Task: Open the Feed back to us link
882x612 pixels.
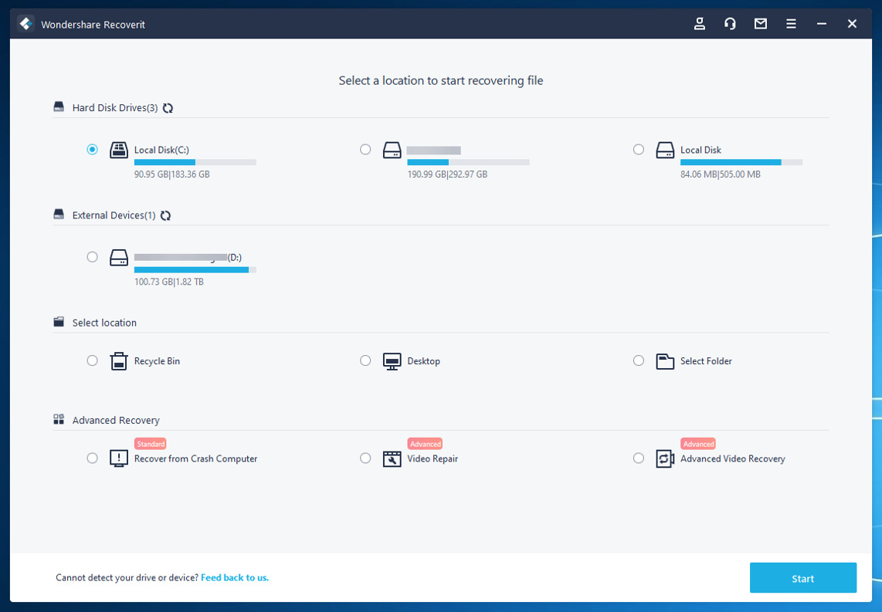Action: 235,577
